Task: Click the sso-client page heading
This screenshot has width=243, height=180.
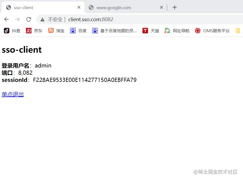Action: click(22, 50)
